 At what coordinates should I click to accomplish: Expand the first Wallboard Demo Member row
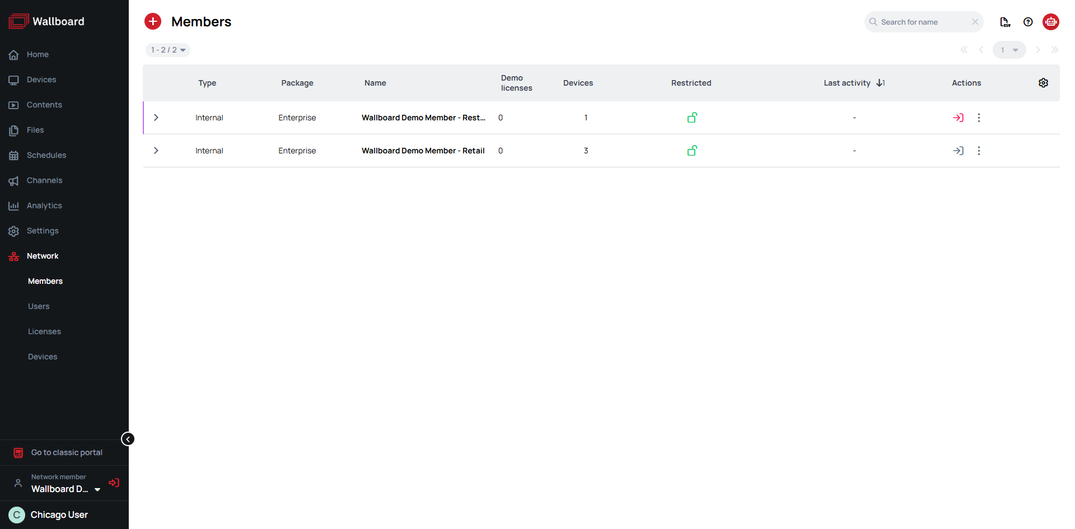click(x=156, y=118)
